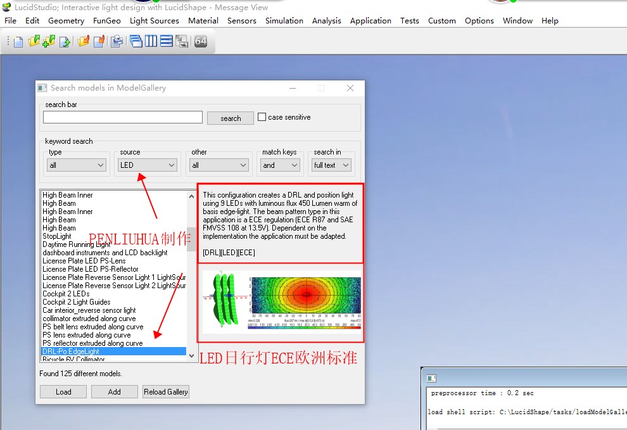Click the New document toolbar icon

coord(18,41)
